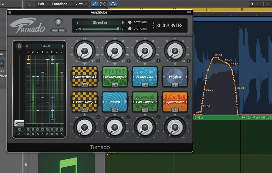Click the back arrow left of the Edit menu

(29, 4)
